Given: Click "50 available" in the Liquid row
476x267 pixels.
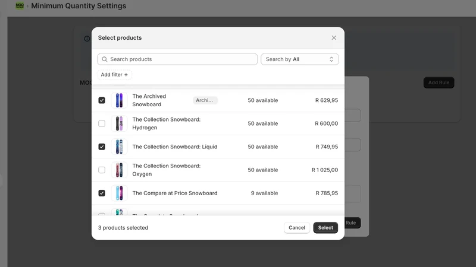Looking at the screenshot, I should pyautogui.click(x=262, y=147).
